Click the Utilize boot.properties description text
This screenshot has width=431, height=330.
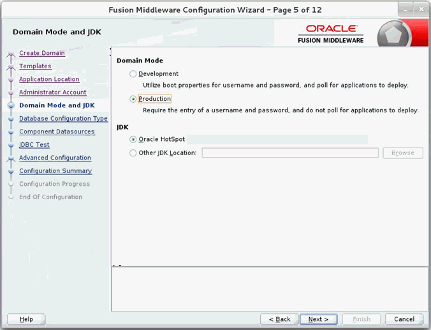[275, 85]
